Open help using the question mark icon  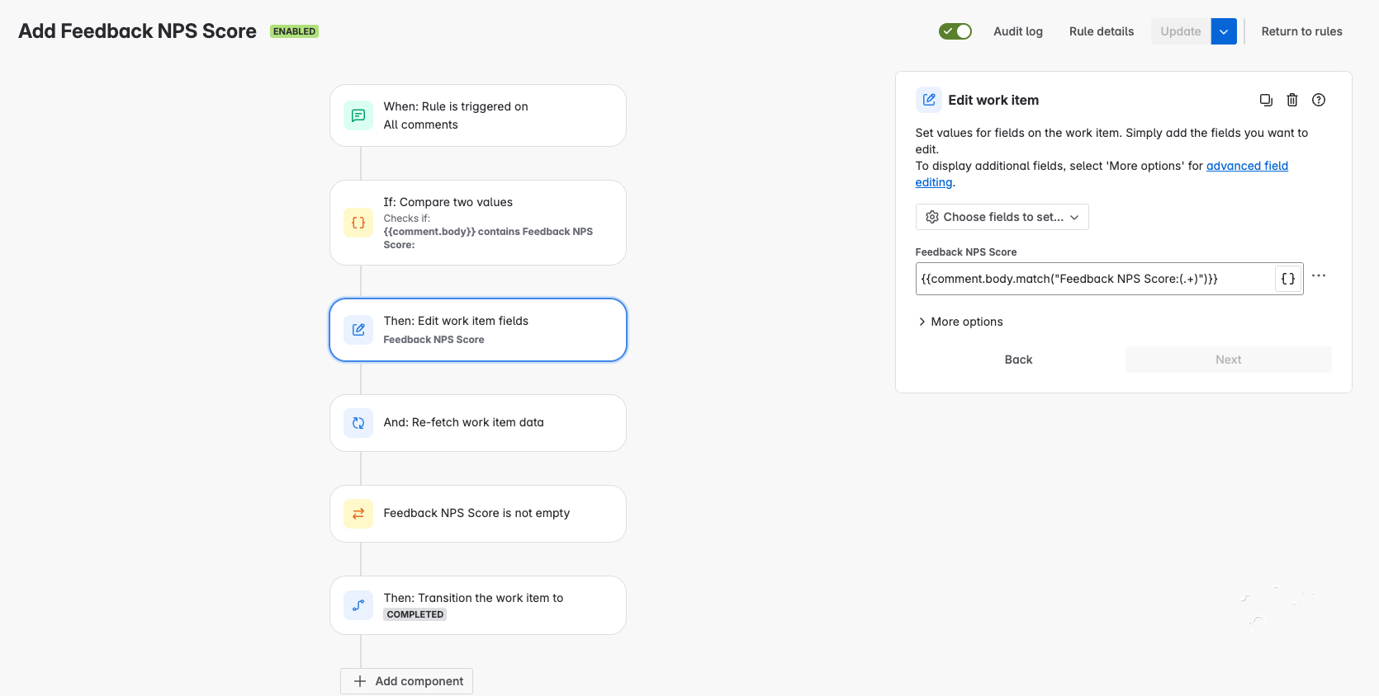1319,100
